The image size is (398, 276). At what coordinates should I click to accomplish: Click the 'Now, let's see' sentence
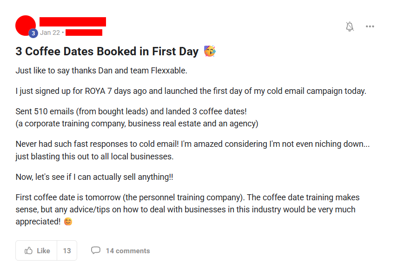pyautogui.click(x=94, y=177)
